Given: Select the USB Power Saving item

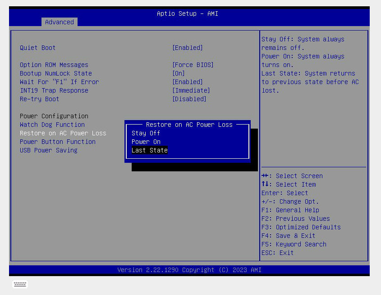Looking at the screenshot, I should (48, 150).
